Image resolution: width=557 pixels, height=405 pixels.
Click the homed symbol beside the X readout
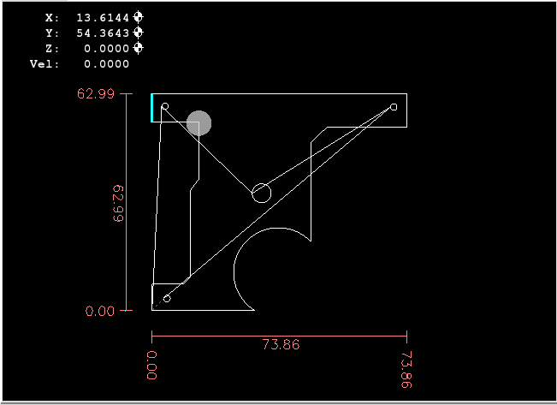coord(139,17)
